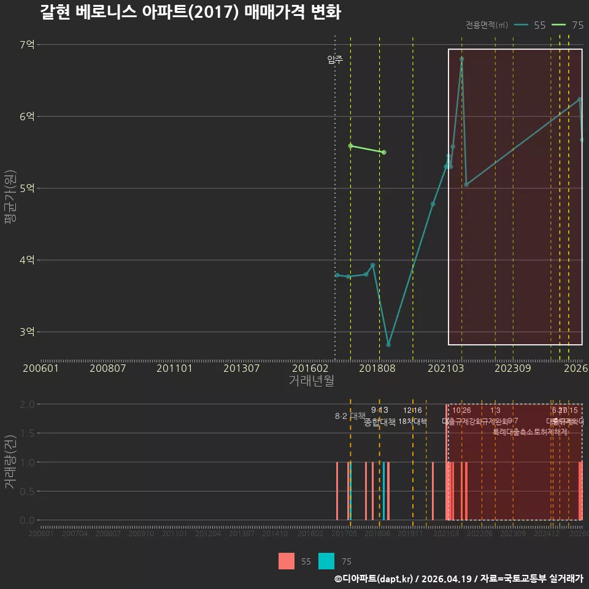Click 201911 on the volume chart x-axis

[x=410, y=533]
